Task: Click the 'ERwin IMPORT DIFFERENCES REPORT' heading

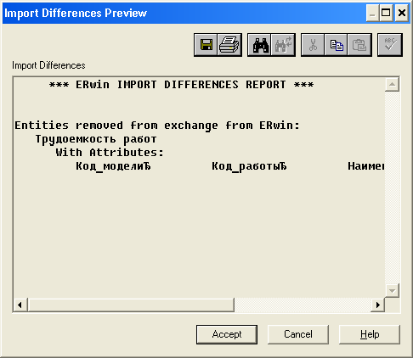Action: [181, 85]
